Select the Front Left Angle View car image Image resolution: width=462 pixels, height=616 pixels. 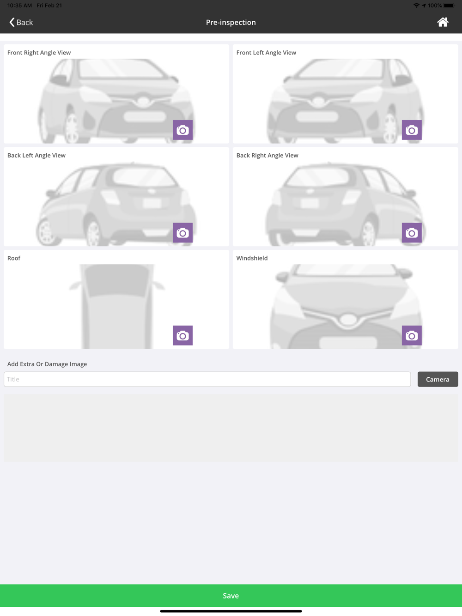(x=345, y=101)
